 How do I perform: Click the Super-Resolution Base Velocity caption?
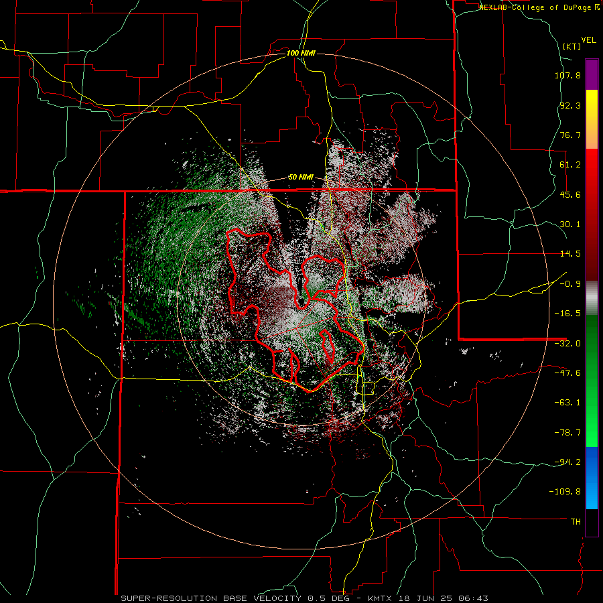(x=305, y=598)
